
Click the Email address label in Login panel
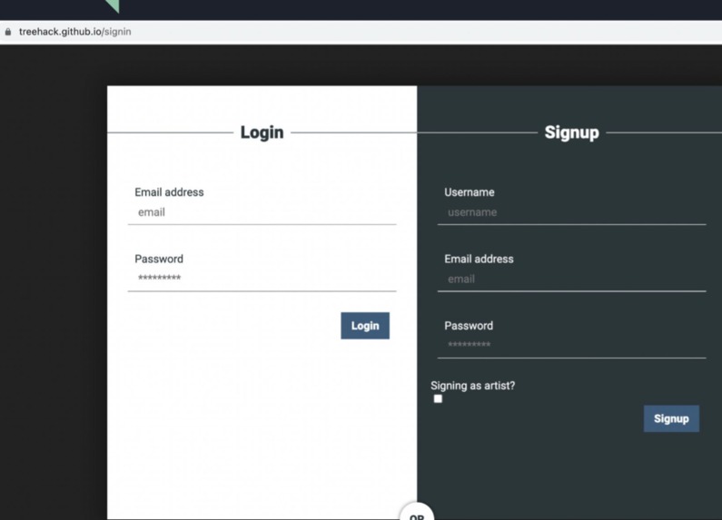[169, 192]
